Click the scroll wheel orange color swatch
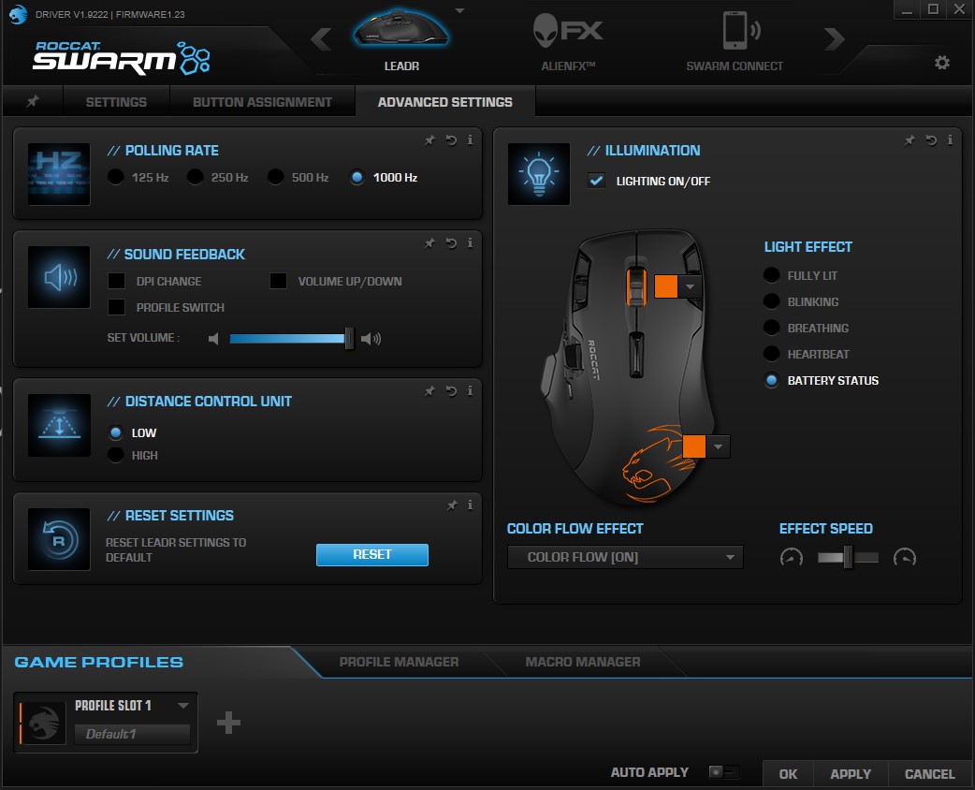This screenshot has width=975, height=790. [666, 286]
